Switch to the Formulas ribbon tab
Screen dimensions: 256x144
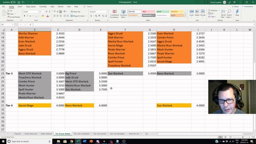tap(43, 7)
